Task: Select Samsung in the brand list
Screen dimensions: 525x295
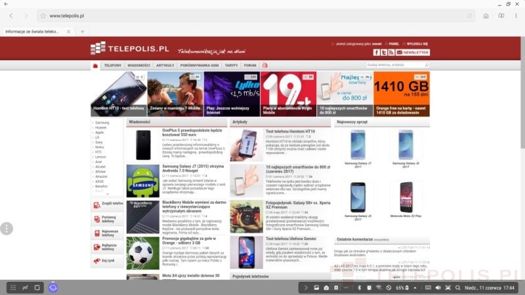Action: coord(102,123)
